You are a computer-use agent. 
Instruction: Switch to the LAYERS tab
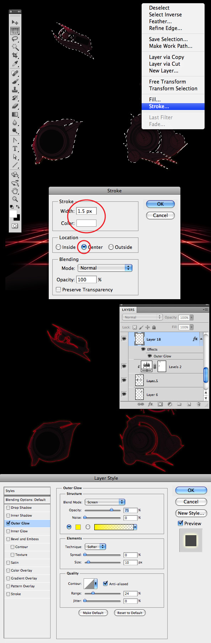tap(128, 310)
